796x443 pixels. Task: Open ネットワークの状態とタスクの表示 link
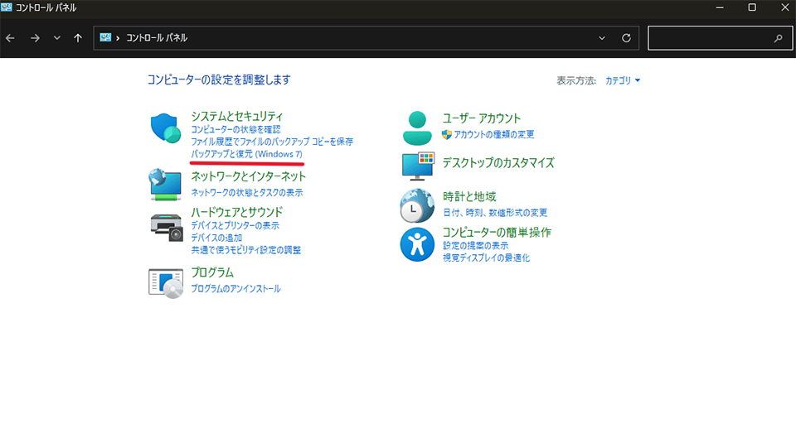(247, 193)
